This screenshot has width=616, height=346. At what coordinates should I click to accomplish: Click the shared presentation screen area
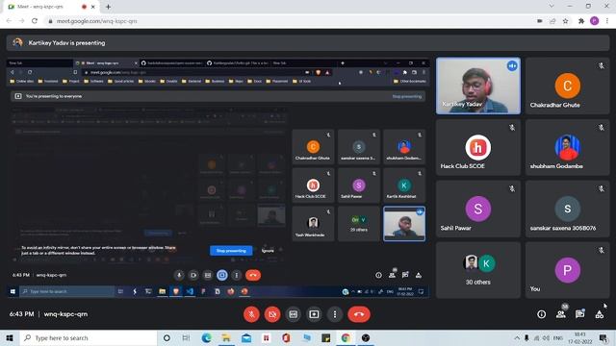click(218, 178)
